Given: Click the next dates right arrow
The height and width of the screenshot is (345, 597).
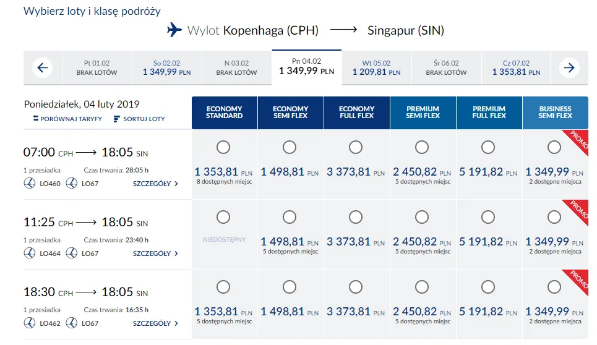Looking at the screenshot, I should coord(569,67).
